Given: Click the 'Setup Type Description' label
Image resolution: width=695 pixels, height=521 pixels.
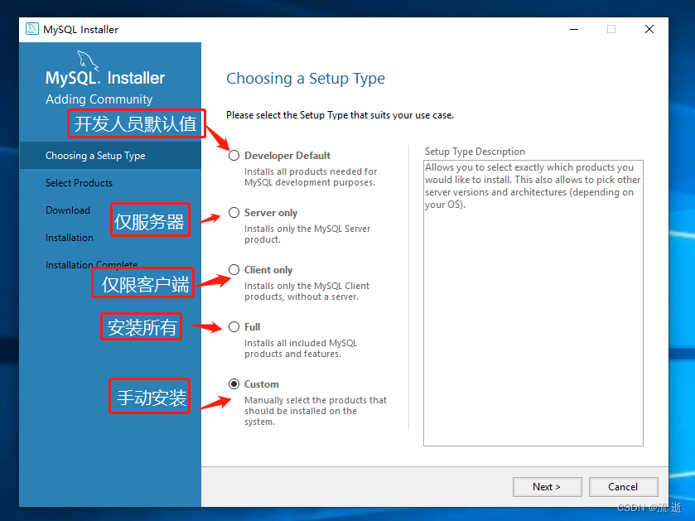Looking at the screenshot, I should [475, 152].
